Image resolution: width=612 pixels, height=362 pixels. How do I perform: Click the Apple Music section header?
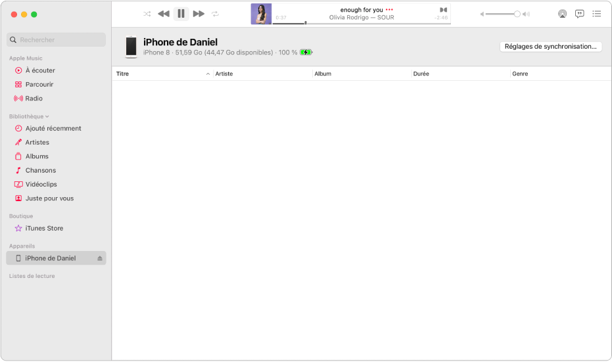(26, 58)
